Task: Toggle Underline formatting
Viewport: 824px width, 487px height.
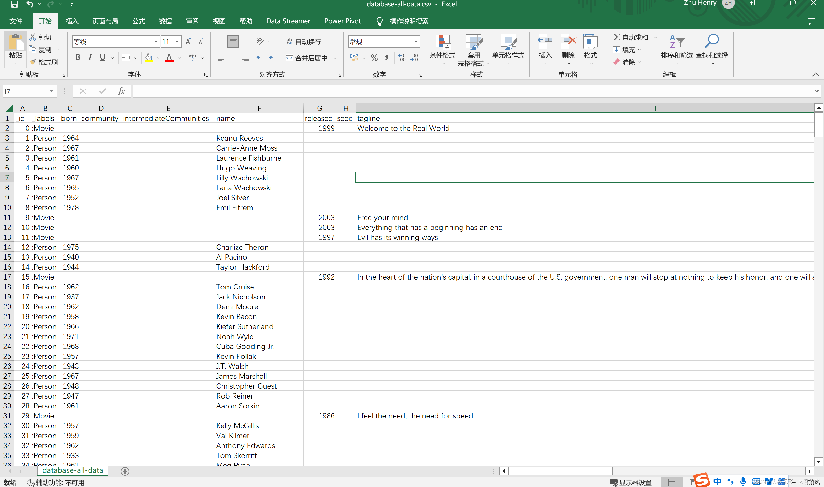Action: [x=102, y=57]
